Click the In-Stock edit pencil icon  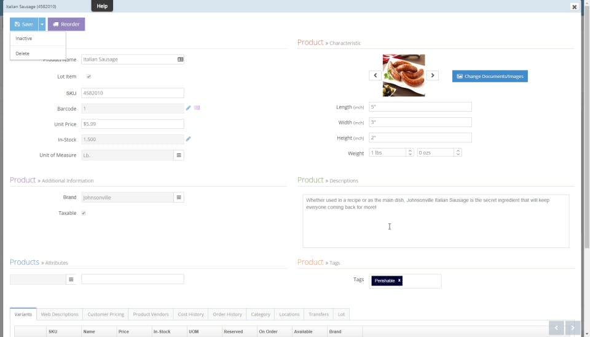(188, 139)
